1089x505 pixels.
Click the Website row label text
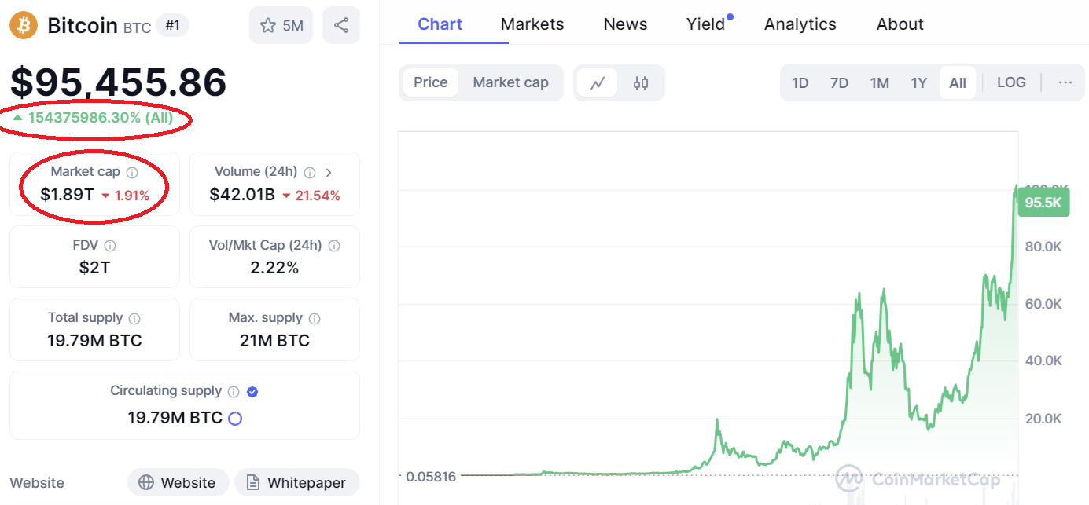click(x=37, y=482)
